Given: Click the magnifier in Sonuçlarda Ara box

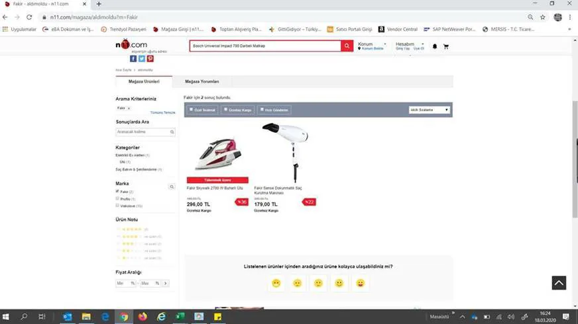Looking at the screenshot, I should [x=172, y=132].
